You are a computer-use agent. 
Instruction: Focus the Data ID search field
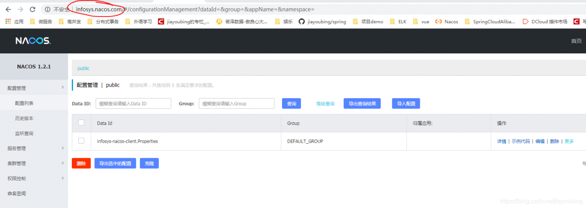coord(133,104)
